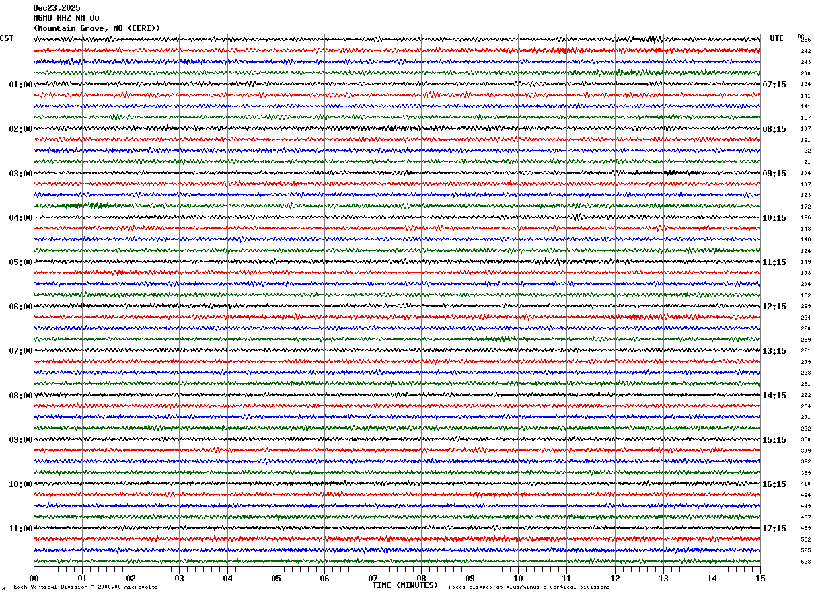The height and width of the screenshot is (596, 814).
Task: Click DC offset value 243
Action: coord(806,63)
